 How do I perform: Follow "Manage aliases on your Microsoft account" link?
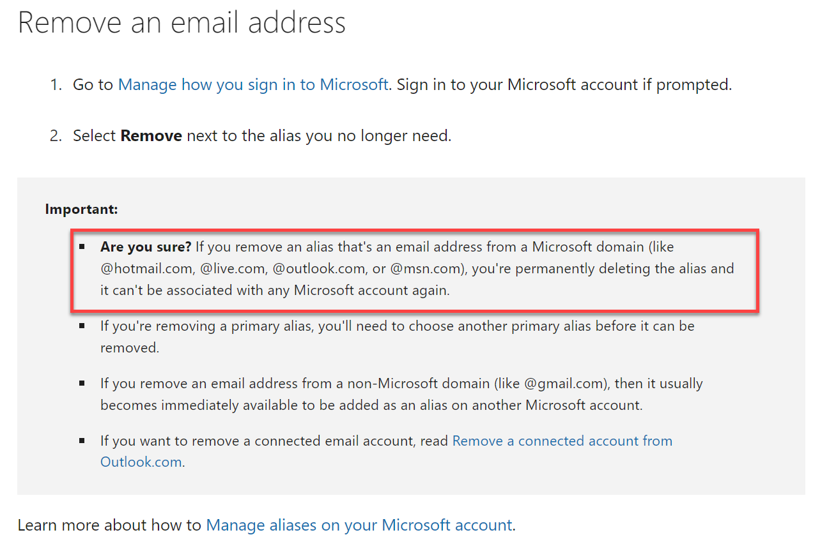point(359,525)
